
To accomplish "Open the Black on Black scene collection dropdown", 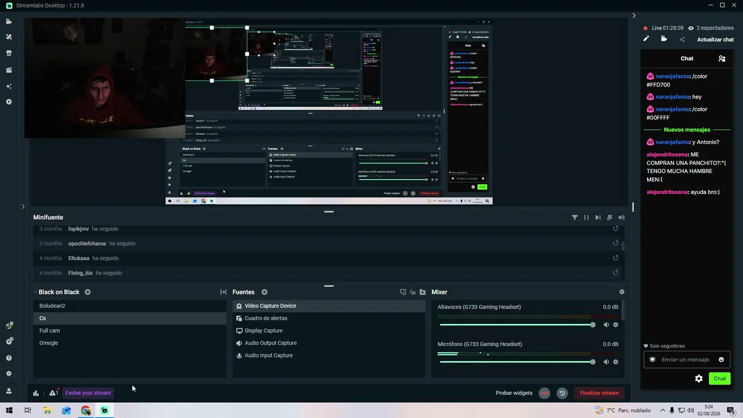I will (x=56, y=292).
